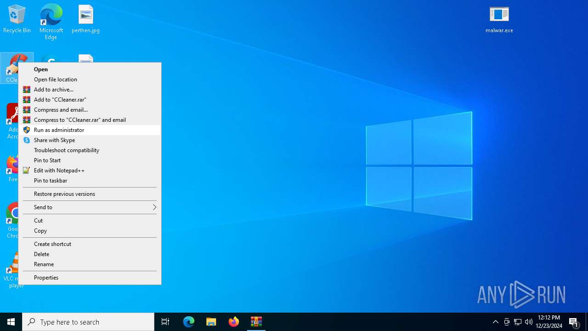Open the Action Center notifications icon

pyautogui.click(x=573, y=322)
